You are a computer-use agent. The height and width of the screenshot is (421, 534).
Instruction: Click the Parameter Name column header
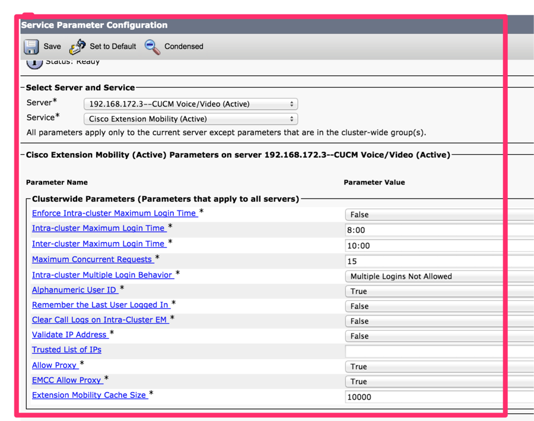point(57,183)
